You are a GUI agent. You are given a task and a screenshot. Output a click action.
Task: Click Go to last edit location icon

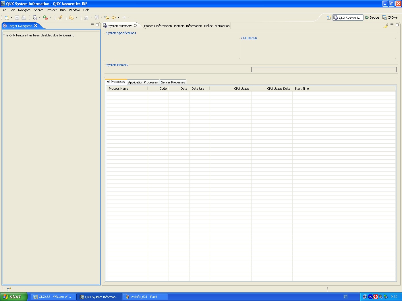tap(107, 17)
